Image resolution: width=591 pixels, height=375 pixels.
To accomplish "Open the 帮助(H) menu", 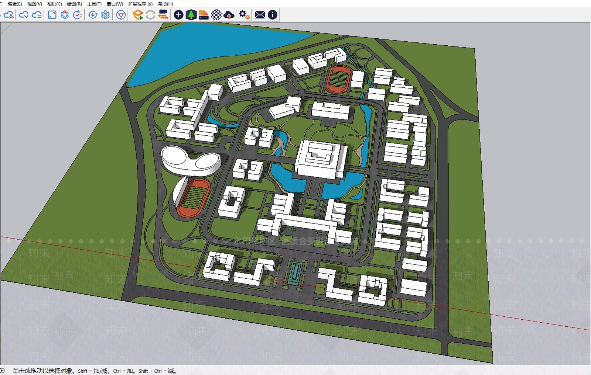I will pos(165,4).
